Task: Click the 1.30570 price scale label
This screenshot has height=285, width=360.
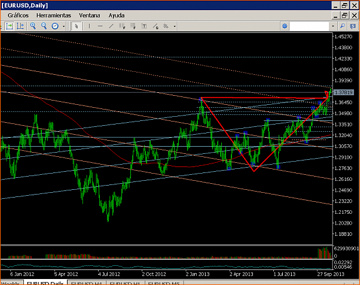Action: (343, 146)
